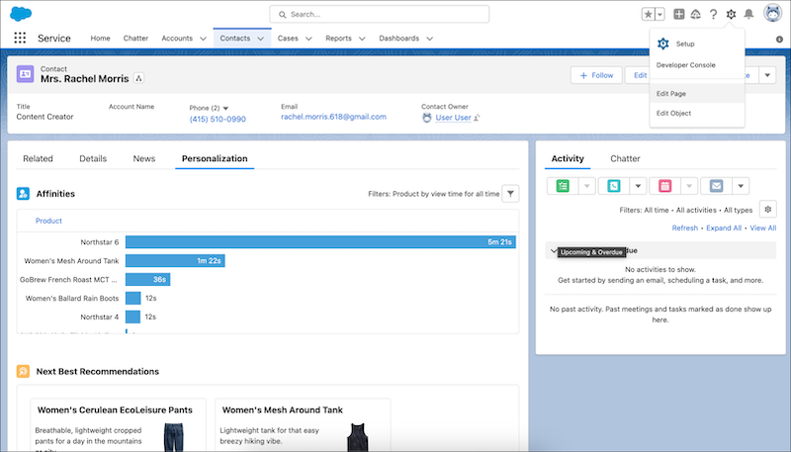The width and height of the screenshot is (791, 452).
Task: Click the info icon at nav bar end
Action: tap(779, 39)
